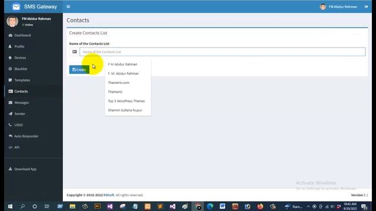Open the taskbar clock showing 10:42 AM

(x=350, y=206)
